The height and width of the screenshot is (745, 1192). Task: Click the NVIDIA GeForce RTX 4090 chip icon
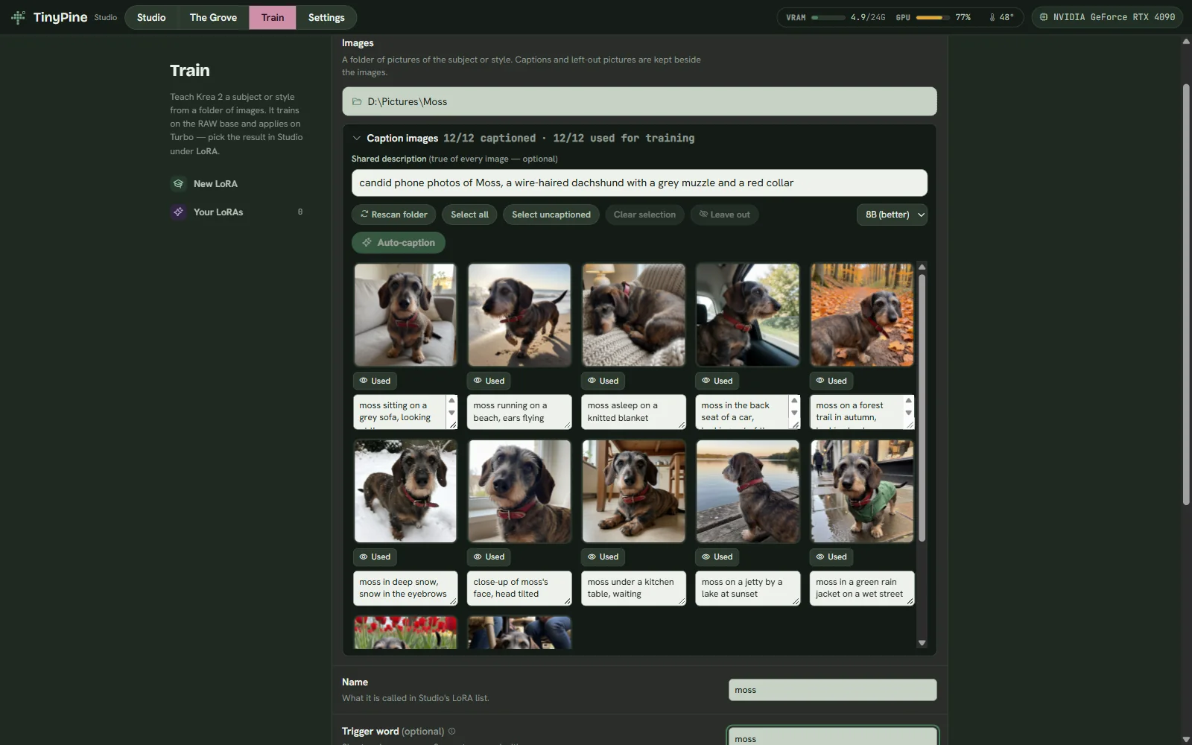(1044, 17)
